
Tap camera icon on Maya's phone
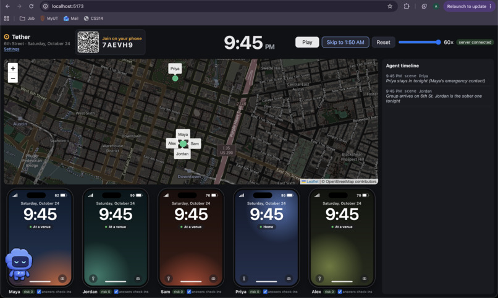62,278
